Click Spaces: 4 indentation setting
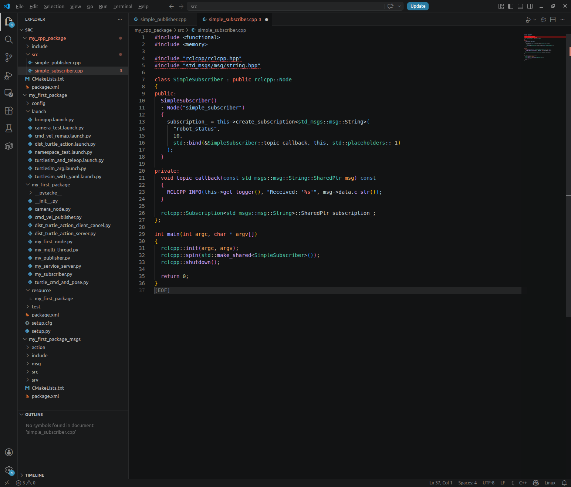 (467, 483)
